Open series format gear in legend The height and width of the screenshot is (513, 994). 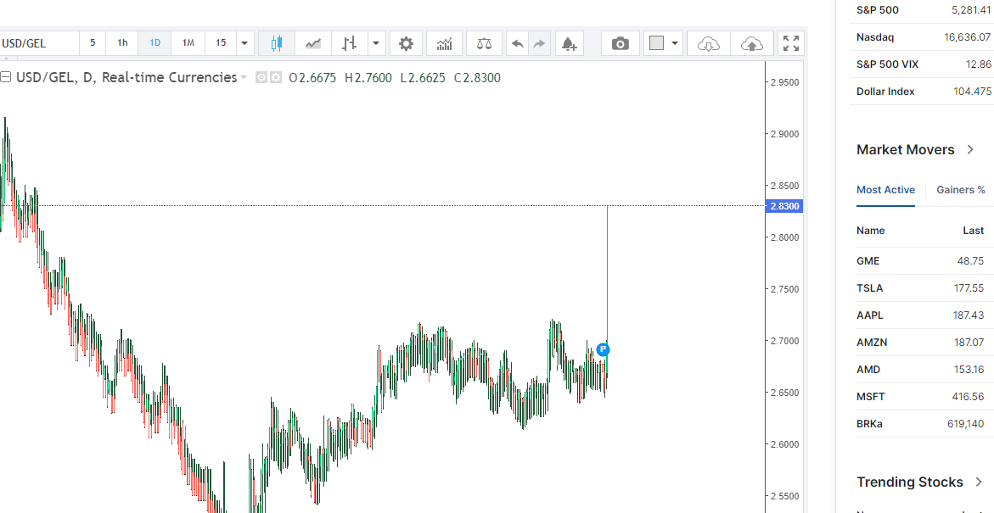[276, 78]
